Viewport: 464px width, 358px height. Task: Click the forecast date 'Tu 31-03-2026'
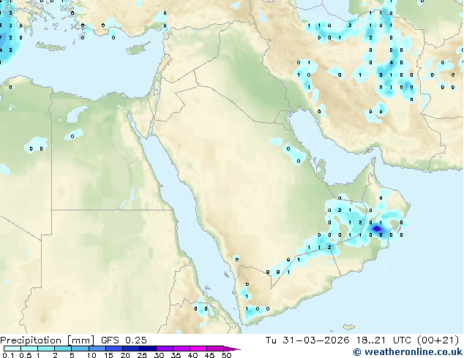(307, 340)
